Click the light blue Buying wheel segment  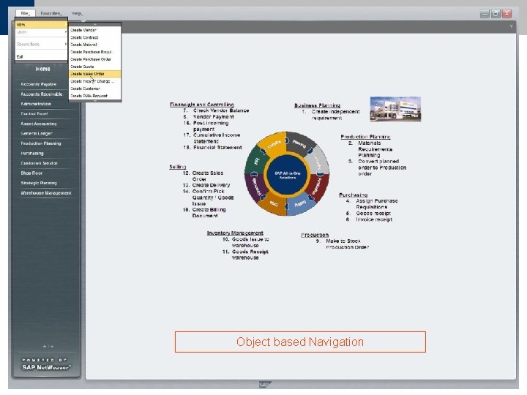click(x=301, y=204)
